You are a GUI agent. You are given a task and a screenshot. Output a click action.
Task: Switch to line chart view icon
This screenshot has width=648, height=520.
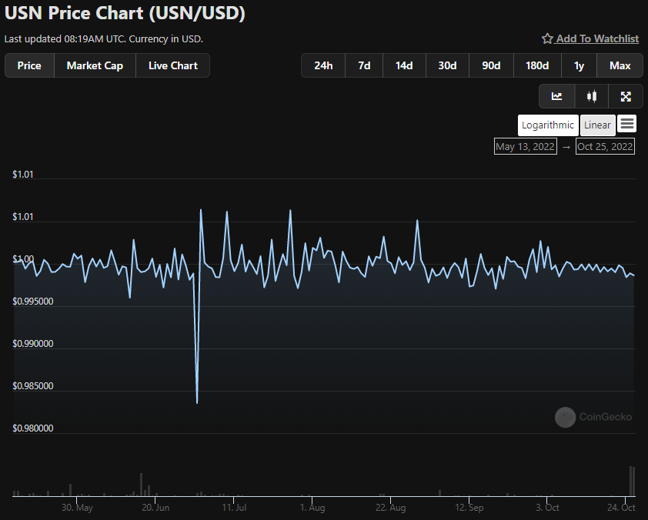[556, 96]
